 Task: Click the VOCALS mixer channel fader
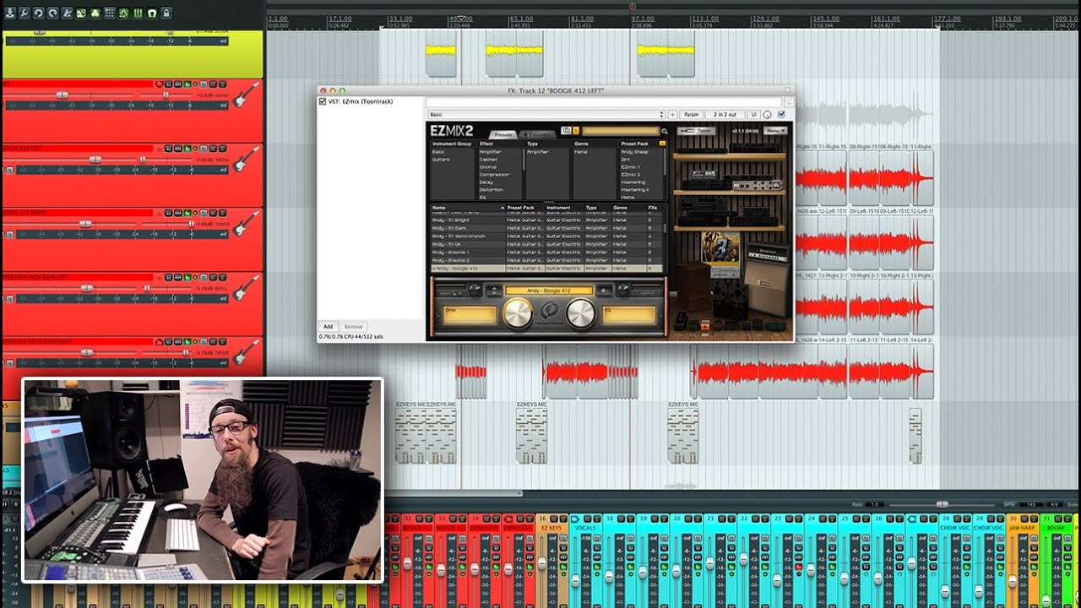pos(575,580)
